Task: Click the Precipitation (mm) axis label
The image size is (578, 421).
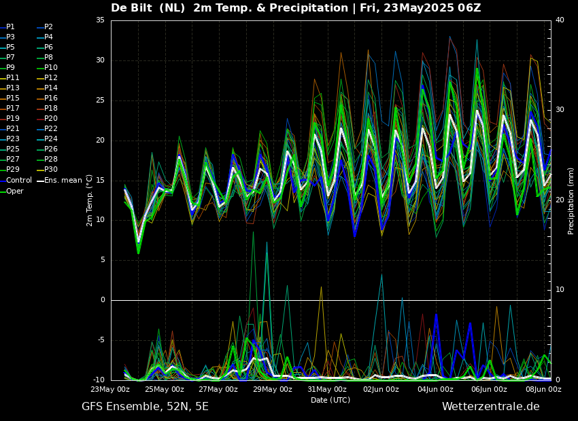Action: click(571, 200)
